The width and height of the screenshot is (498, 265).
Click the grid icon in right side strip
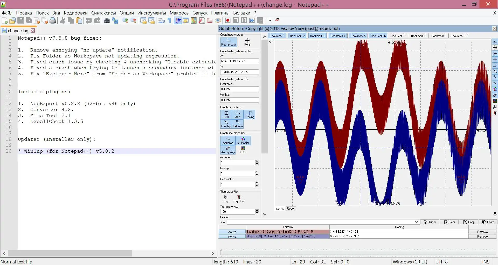495,54
